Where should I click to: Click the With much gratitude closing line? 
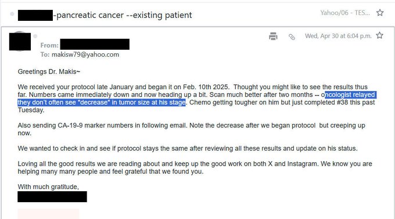[48, 187]
